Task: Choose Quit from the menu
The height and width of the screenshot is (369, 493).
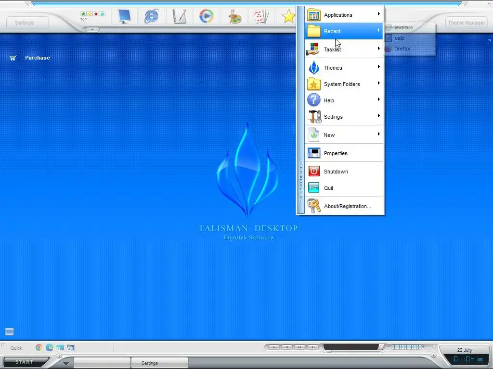Action: point(344,188)
